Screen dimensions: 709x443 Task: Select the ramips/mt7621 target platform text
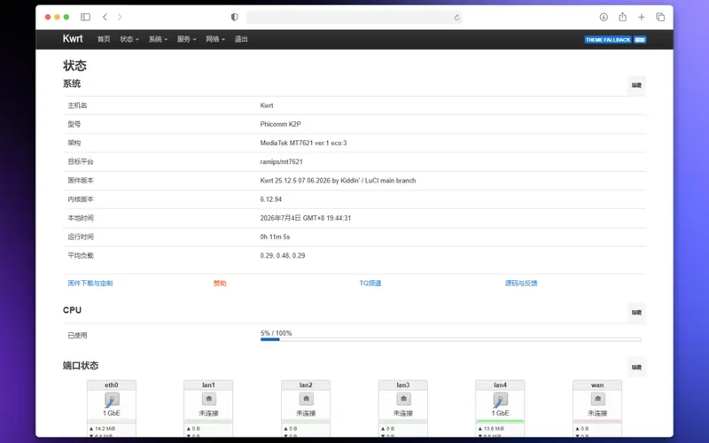tap(281, 162)
